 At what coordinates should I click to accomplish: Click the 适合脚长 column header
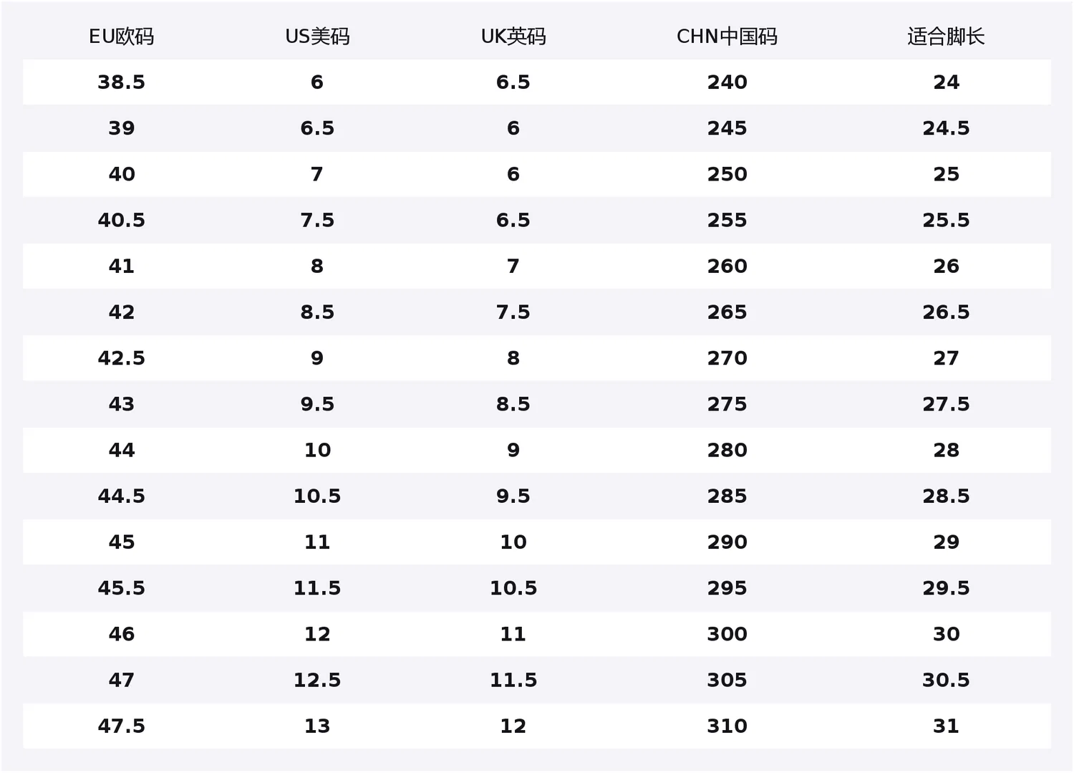(x=946, y=37)
